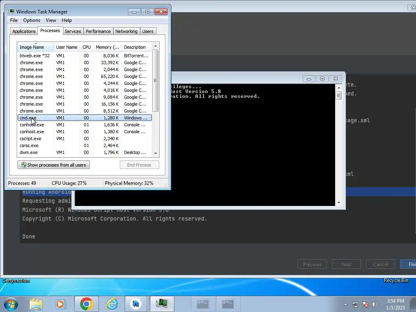The width and height of the screenshot is (416, 312).
Task: Click Processes: 49 status entry
Action: click(x=22, y=183)
